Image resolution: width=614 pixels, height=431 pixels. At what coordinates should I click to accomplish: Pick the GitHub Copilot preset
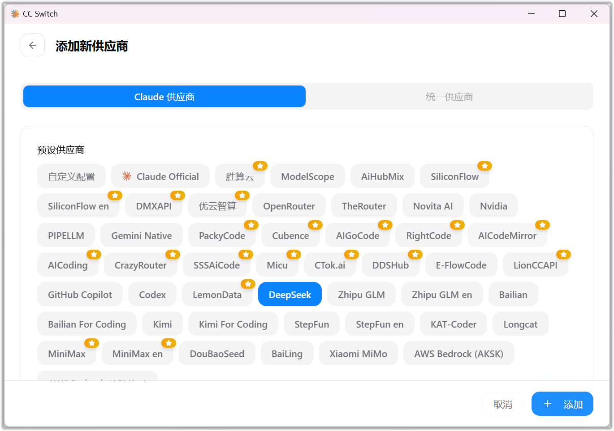point(80,294)
